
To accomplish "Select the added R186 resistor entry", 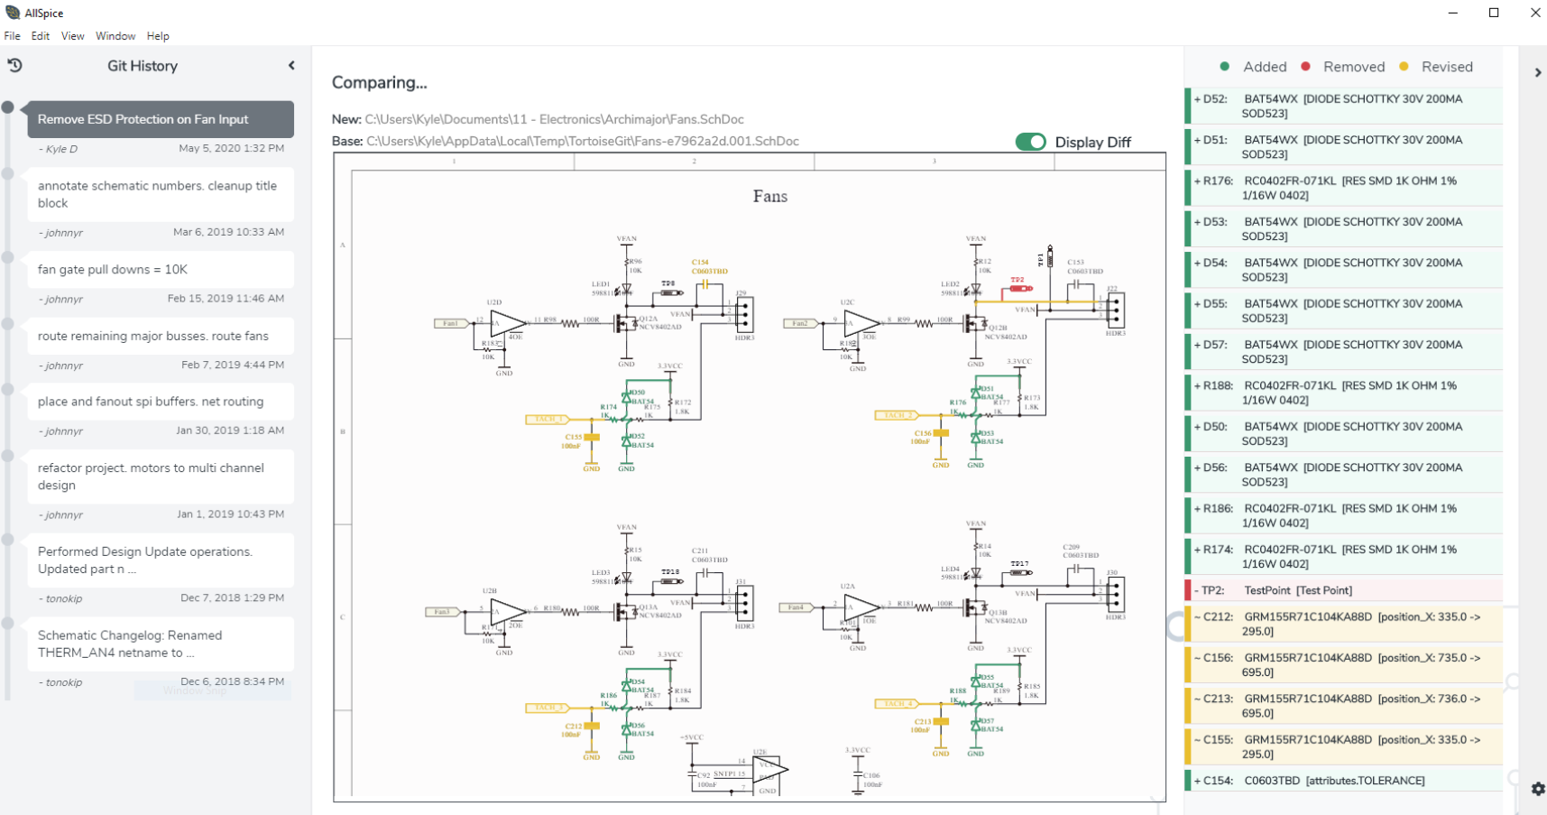I will (1344, 515).
